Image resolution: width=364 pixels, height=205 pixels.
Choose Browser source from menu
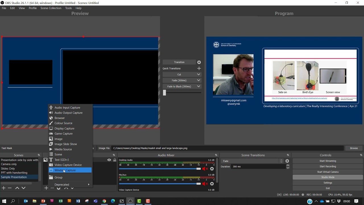pos(70,118)
